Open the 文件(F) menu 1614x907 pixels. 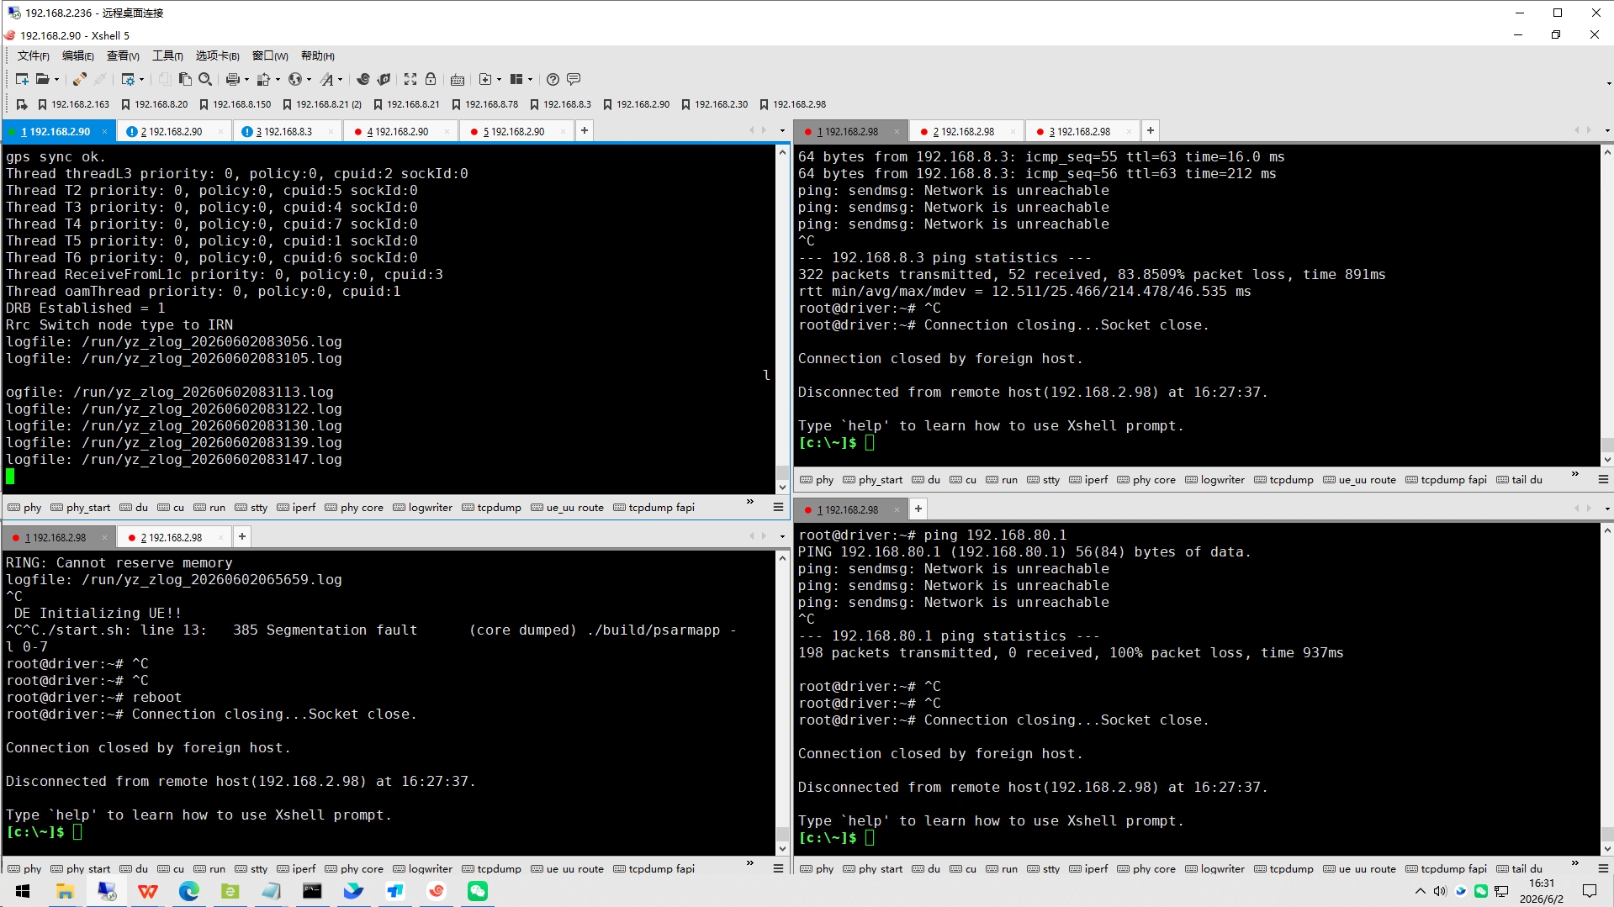tap(34, 55)
